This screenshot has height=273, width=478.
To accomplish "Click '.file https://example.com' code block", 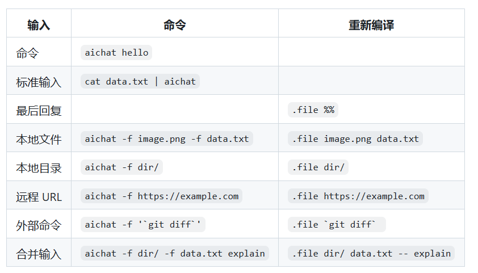I will coord(358,196).
